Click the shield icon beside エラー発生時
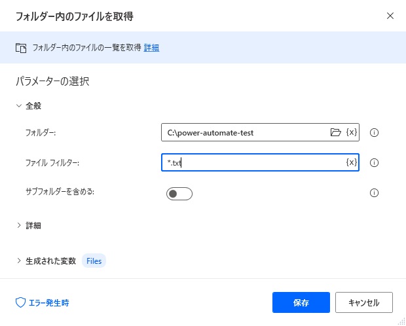This screenshot has height=326, width=406. coord(20,302)
